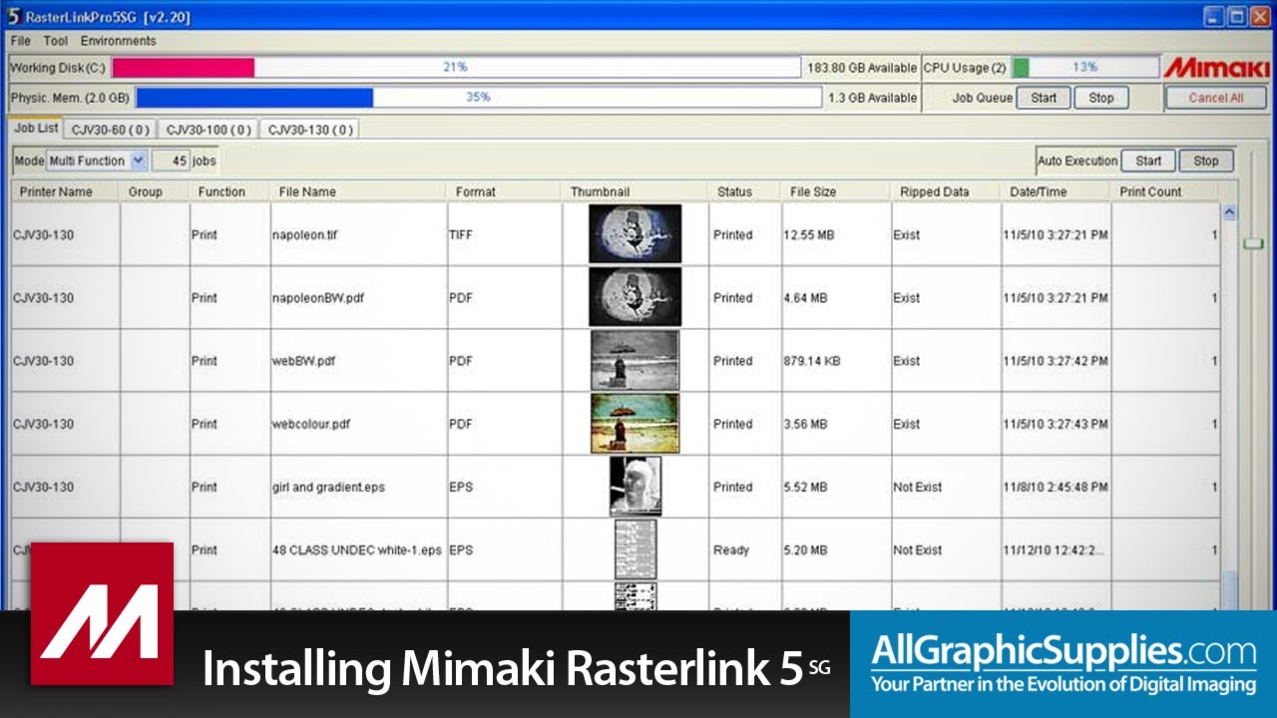The height and width of the screenshot is (718, 1277).
Task: Click Not Exist in girl and gradient.eps row
Action: tap(946, 487)
